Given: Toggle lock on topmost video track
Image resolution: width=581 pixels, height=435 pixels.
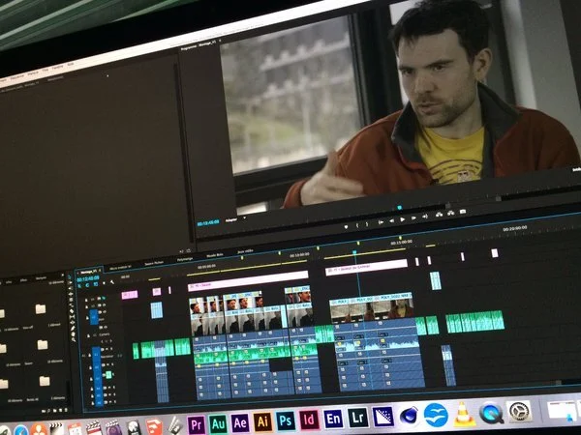Looking at the screenshot, I should tap(86, 300).
